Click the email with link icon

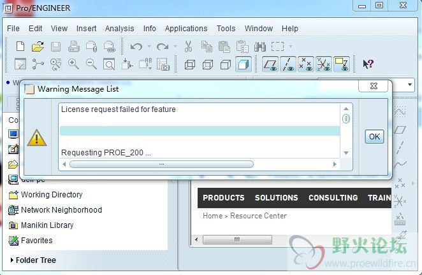coord(109,46)
